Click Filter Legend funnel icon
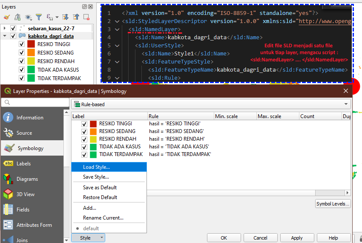This screenshot has width=362, height=243. pos(39,17)
